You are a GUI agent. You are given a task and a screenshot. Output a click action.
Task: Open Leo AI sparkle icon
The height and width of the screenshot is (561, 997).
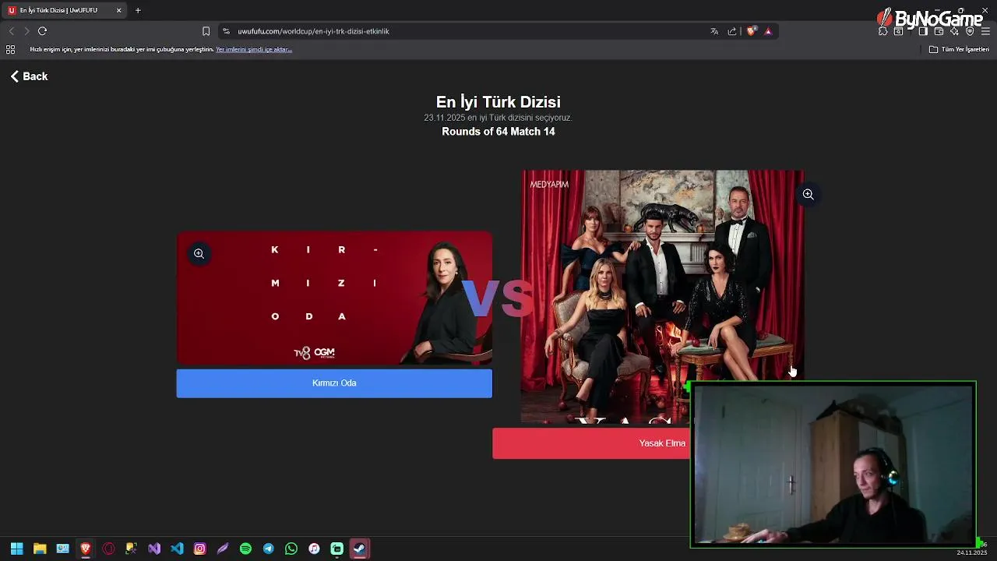pyautogui.click(x=954, y=31)
